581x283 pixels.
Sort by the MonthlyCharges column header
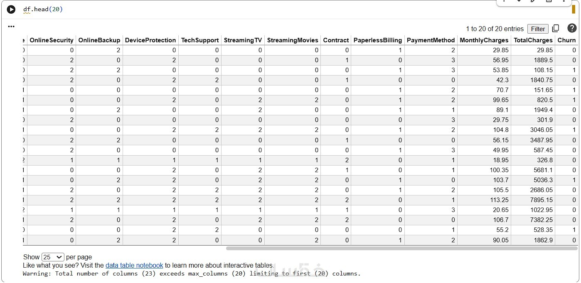[x=484, y=40]
